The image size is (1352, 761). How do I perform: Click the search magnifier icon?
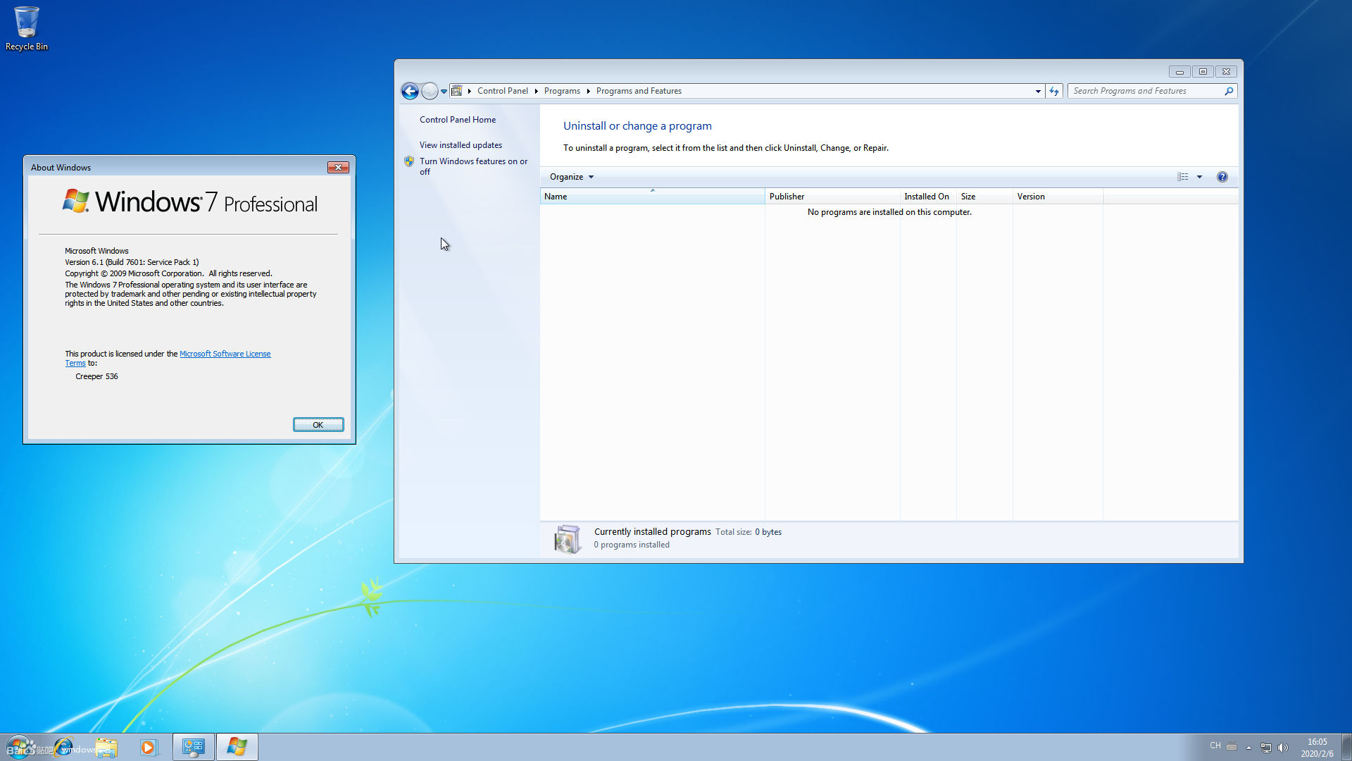pyautogui.click(x=1229, y=91)
